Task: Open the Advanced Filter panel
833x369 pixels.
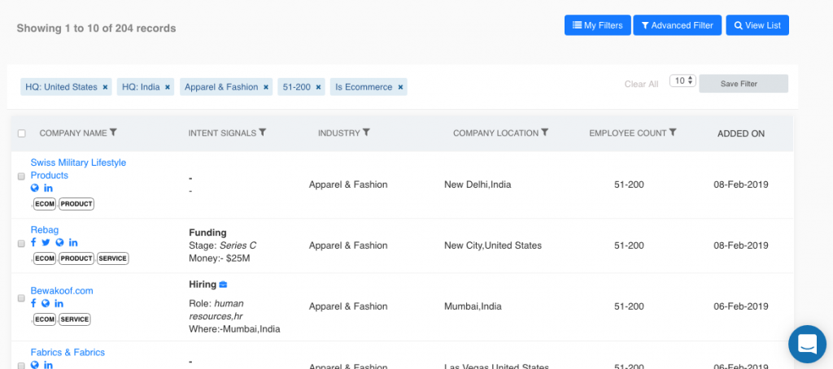Action: tap(678, 25)
